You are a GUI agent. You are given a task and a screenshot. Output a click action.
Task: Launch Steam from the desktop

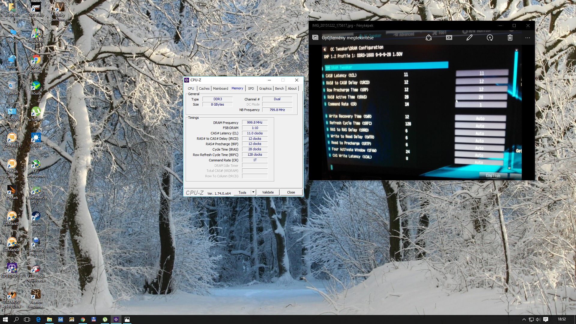pos(36,218)
